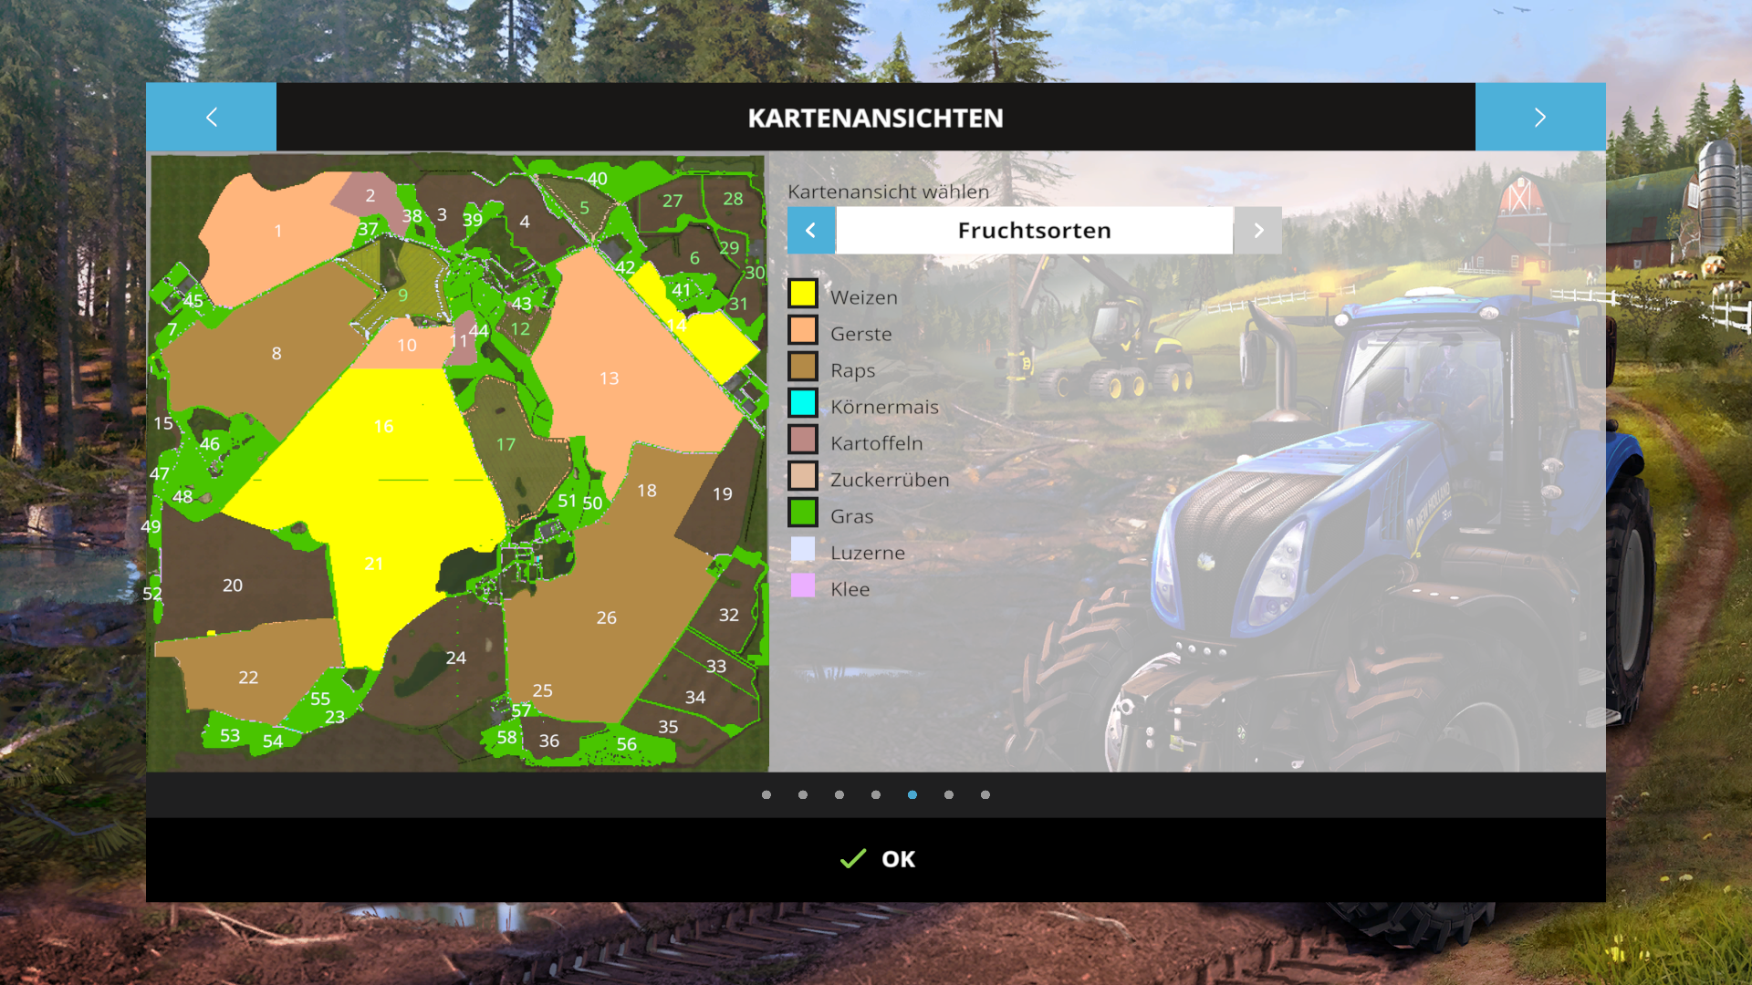Viewport: 1752px width, 985px height.
Task: Select the third page indicator dot
Action: [x=839, y=794]
